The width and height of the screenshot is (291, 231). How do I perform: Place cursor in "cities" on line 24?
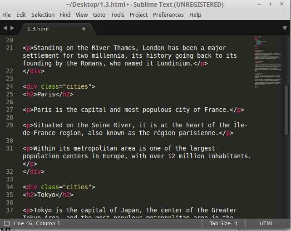[x=77, y=86]
